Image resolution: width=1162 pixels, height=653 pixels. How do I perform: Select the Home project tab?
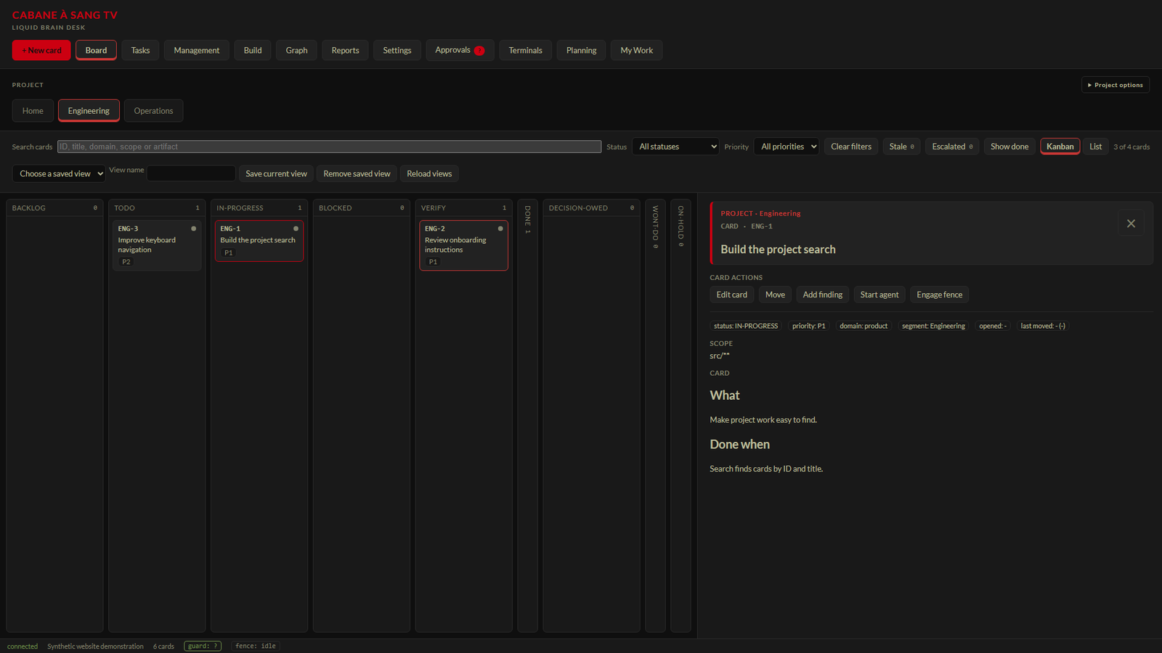(33, 110)
